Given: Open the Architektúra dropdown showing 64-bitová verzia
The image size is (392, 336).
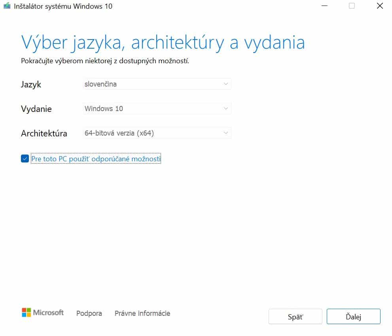Looking at the screenshot, I should [x=157, y=133].
